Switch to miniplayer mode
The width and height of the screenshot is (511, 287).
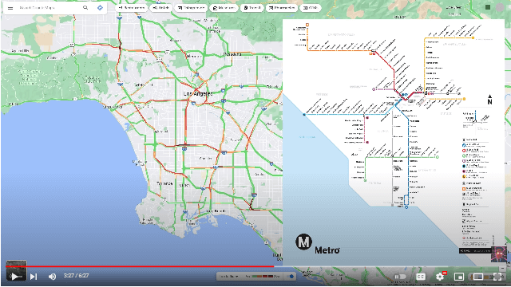point(459,277)
